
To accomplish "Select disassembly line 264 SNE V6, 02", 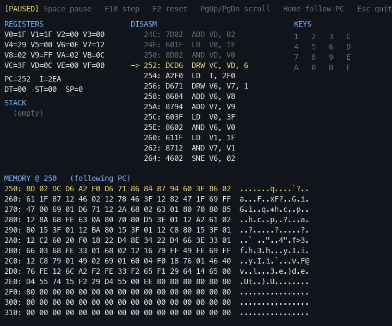I will coord(189,159).
